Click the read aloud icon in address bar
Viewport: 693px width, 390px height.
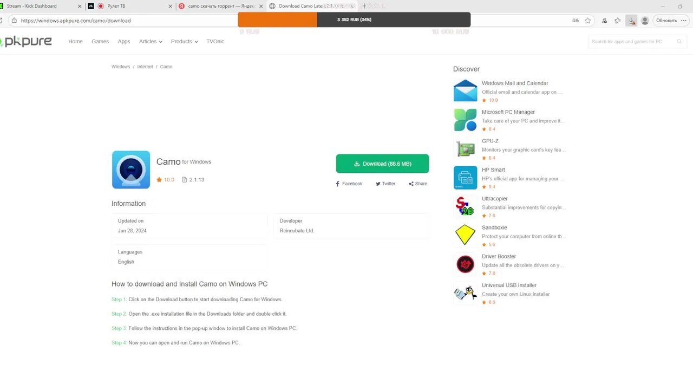[576, 21]
